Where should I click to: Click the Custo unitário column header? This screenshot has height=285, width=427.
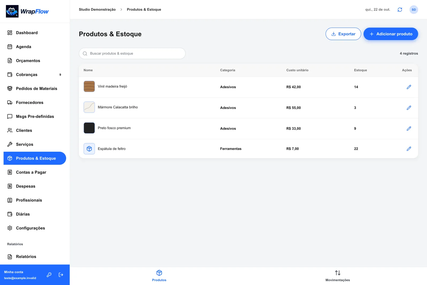[297, 70]
